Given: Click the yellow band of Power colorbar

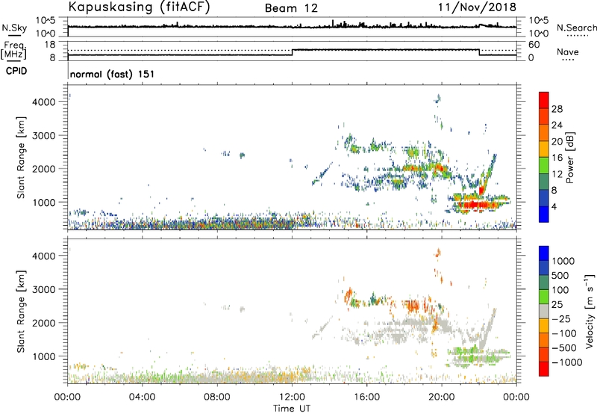Looking at the screenshot, I should coord(544,148).
